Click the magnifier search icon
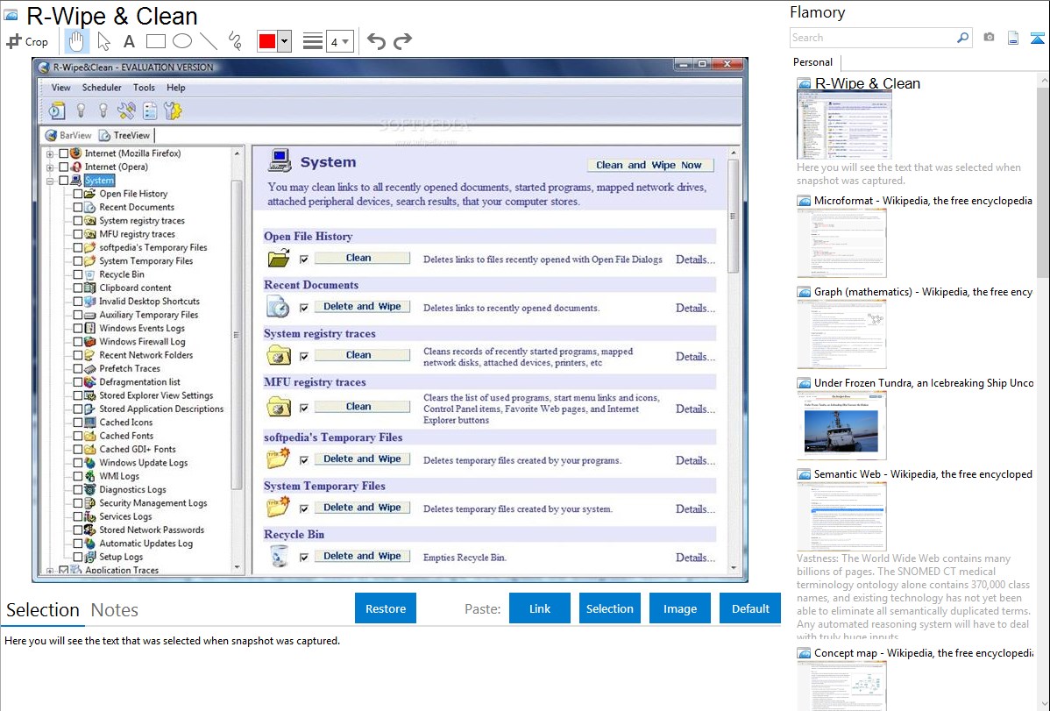 (962, 38)
